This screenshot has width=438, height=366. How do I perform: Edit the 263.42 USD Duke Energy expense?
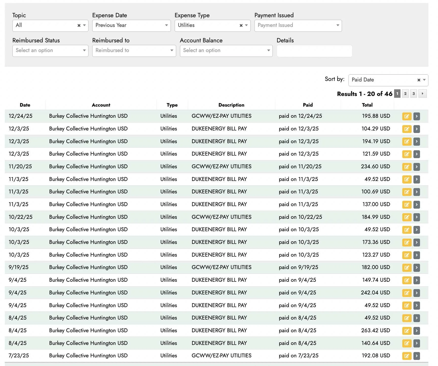(407, 331)
